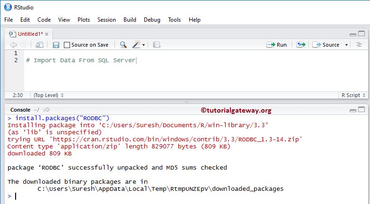The height and width of the screenshot is (204, 370).
Task: Click the 2:30 cursor position indicator
Action: click(x=18, y=95)
